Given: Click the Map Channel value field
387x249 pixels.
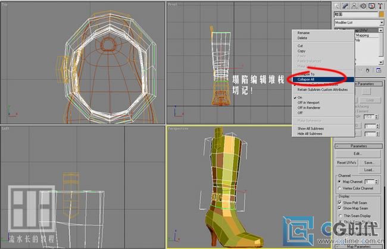Looking at the screenshot, I should pos(370,182).
